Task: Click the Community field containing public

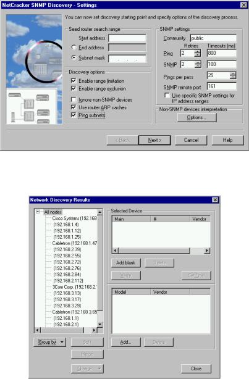Action: pyautogui.click(x=213, y=38)
